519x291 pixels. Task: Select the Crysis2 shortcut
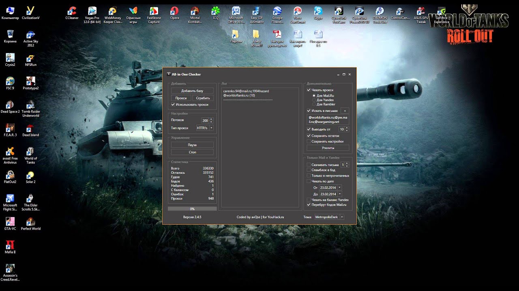click(10, 60)
